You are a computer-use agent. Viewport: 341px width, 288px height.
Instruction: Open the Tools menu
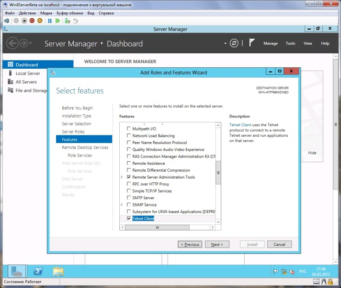tap(290, 43)
